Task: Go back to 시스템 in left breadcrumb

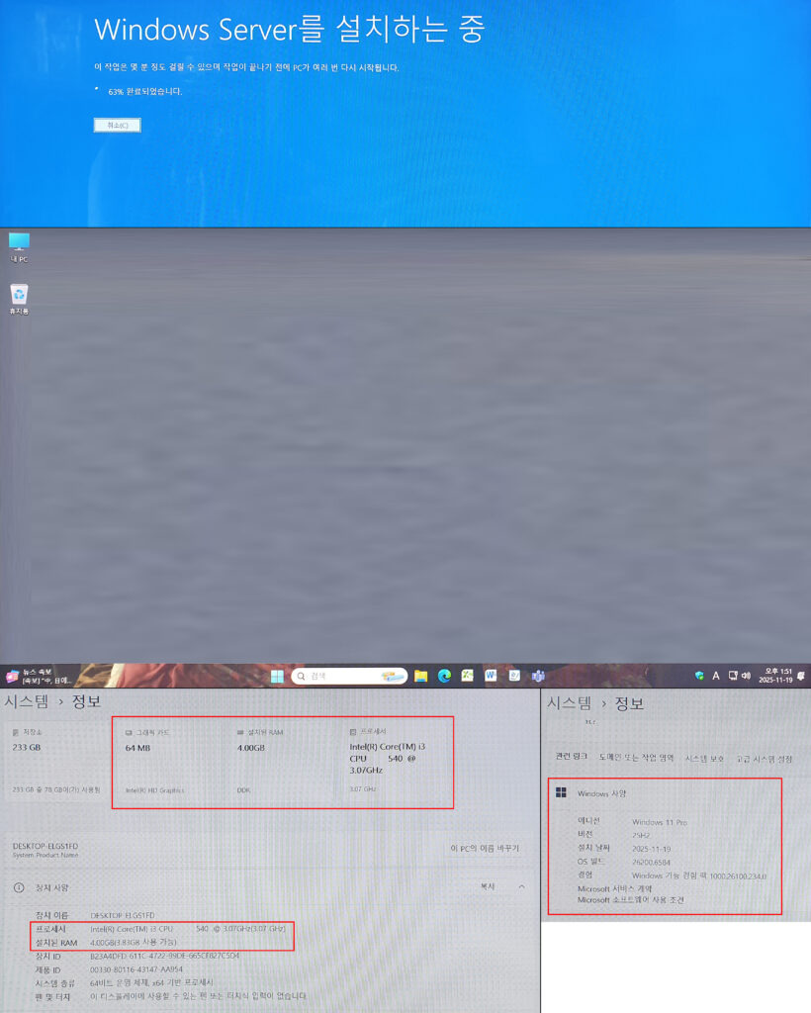Action: 27,701
